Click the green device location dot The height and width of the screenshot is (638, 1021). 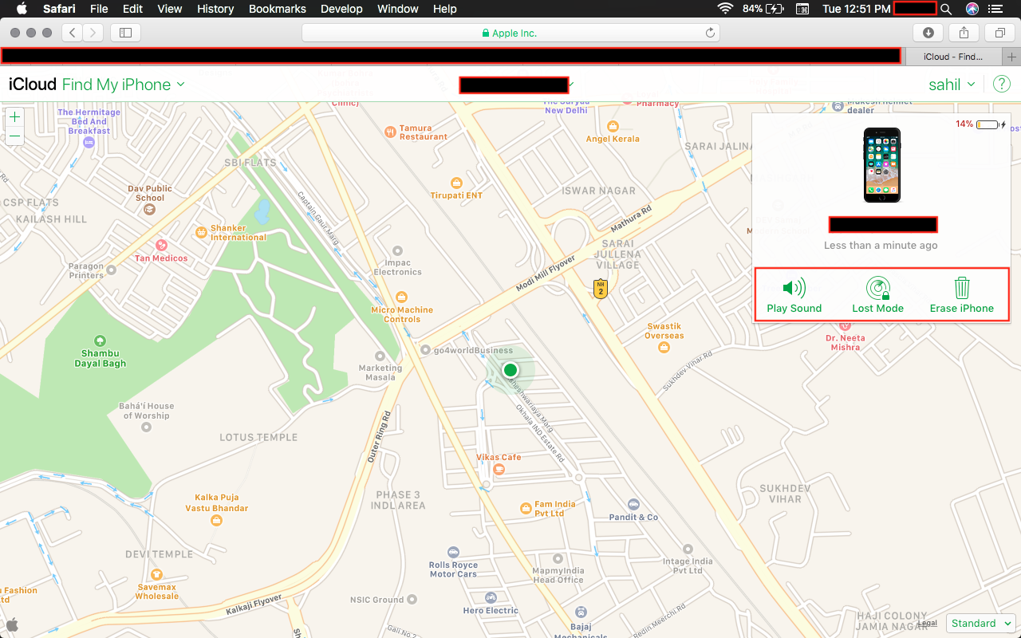[510, 370]
